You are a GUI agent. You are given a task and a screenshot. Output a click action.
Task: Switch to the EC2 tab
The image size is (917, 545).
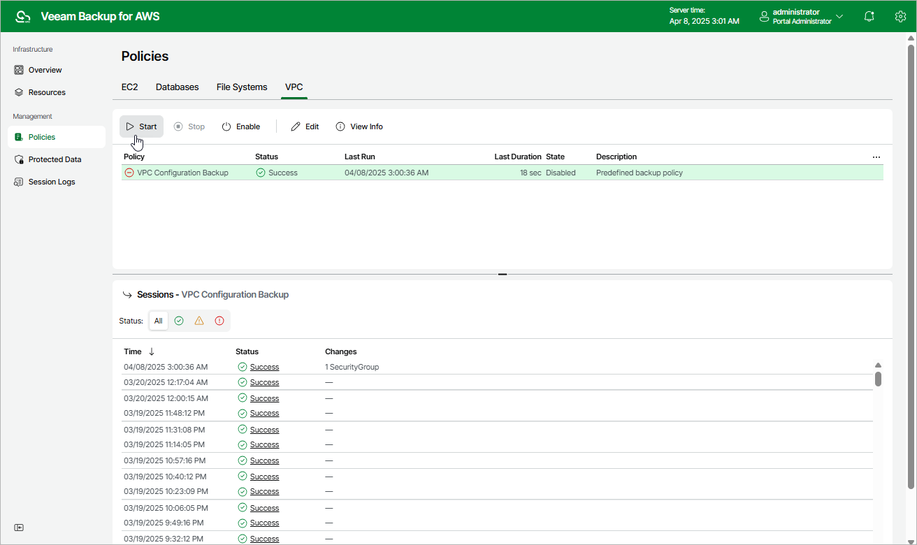click(129, 87)
